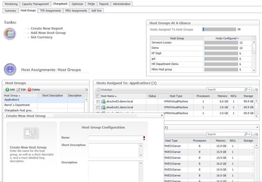
Task: Open the FAQts tab
Action: pos(91,4)
